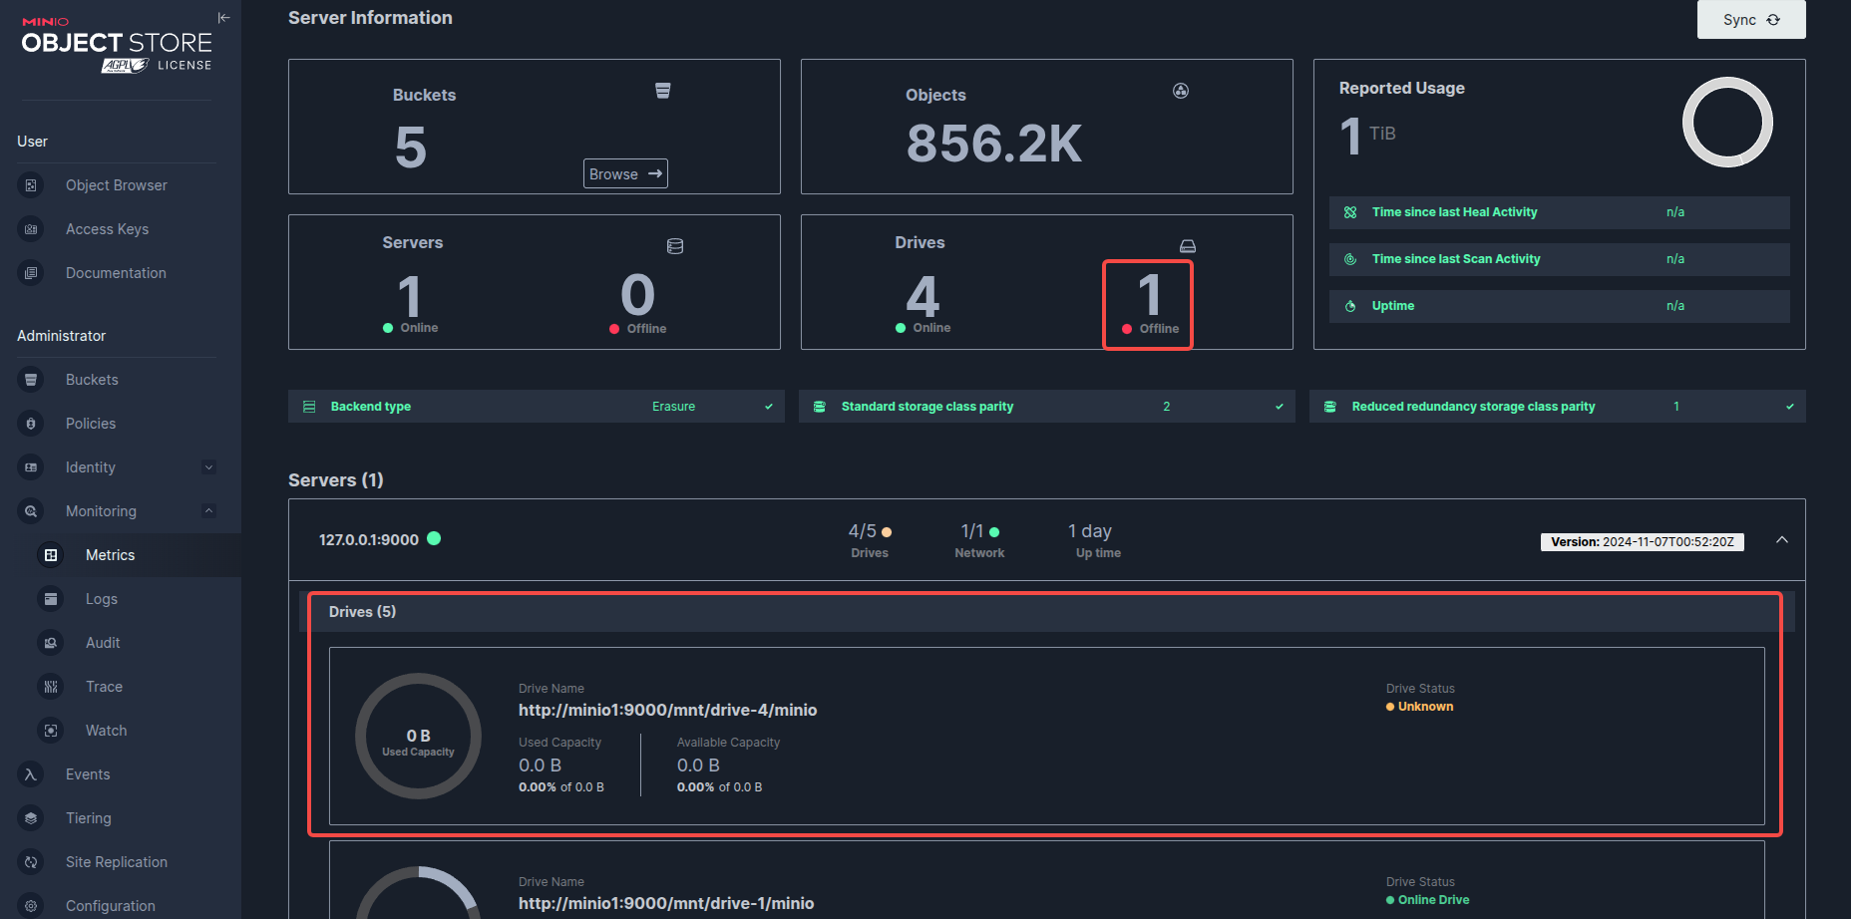This screenshot has height=919, width=1851.
Task: Click the Documentation sidebar icon
Action: (31, 273)
